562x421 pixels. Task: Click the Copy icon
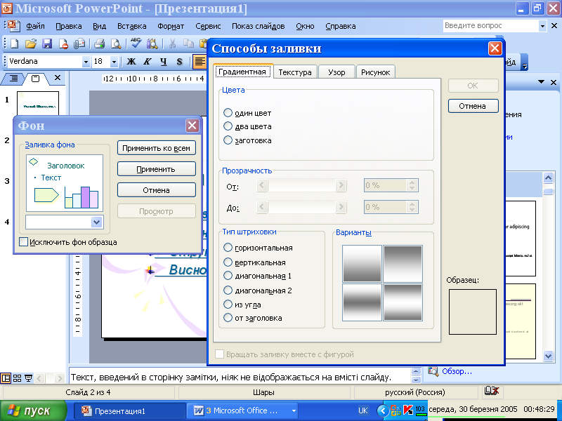point(188,44)
